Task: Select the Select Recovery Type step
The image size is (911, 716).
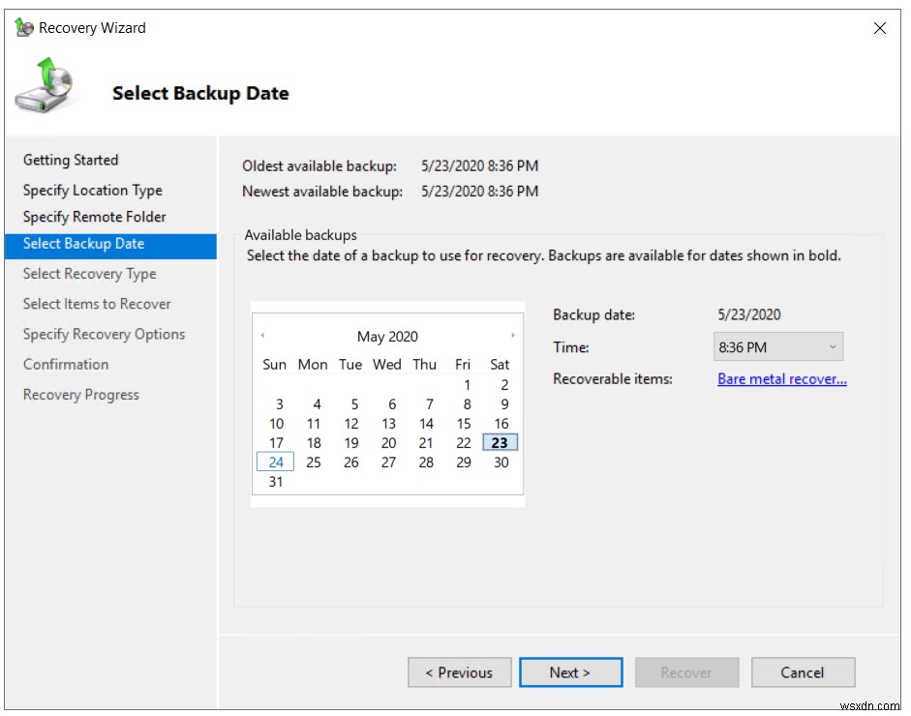Action: (x=89, y=274)
